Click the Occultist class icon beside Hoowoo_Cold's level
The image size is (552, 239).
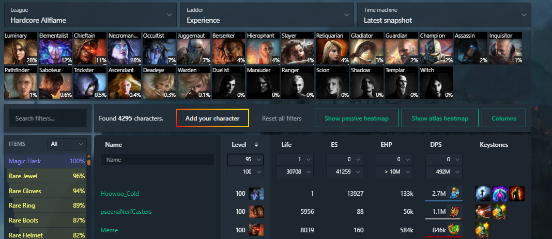point(256,193)
